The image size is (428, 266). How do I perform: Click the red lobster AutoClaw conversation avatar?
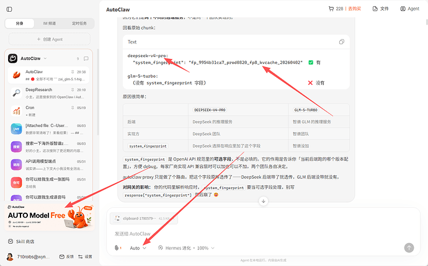point(16,75)
